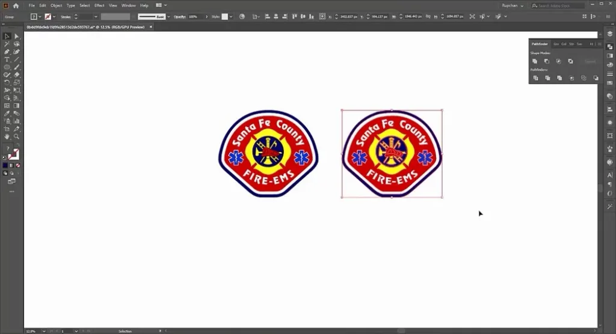Choose the Magic Wand tool
This screenshot has width=616, height=334.
(x=7, y=44)
